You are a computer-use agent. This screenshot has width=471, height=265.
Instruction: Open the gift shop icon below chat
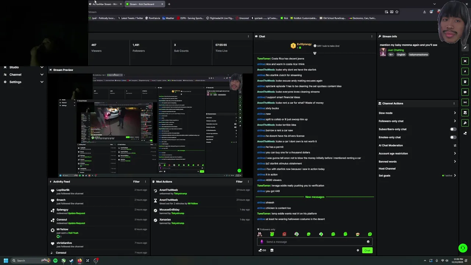click(272, 250)
